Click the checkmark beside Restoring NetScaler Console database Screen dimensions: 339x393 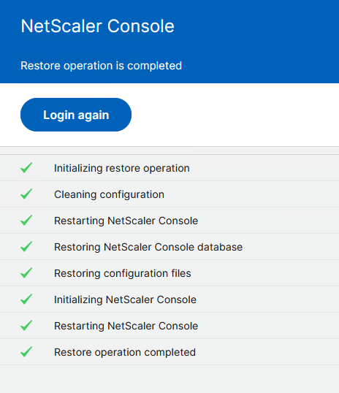(26, 247)
